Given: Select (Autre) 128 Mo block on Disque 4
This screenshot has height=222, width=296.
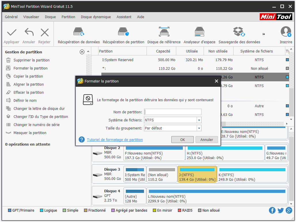Looking at the screenshot, I should pyautogui.click(x=135, y=196).
